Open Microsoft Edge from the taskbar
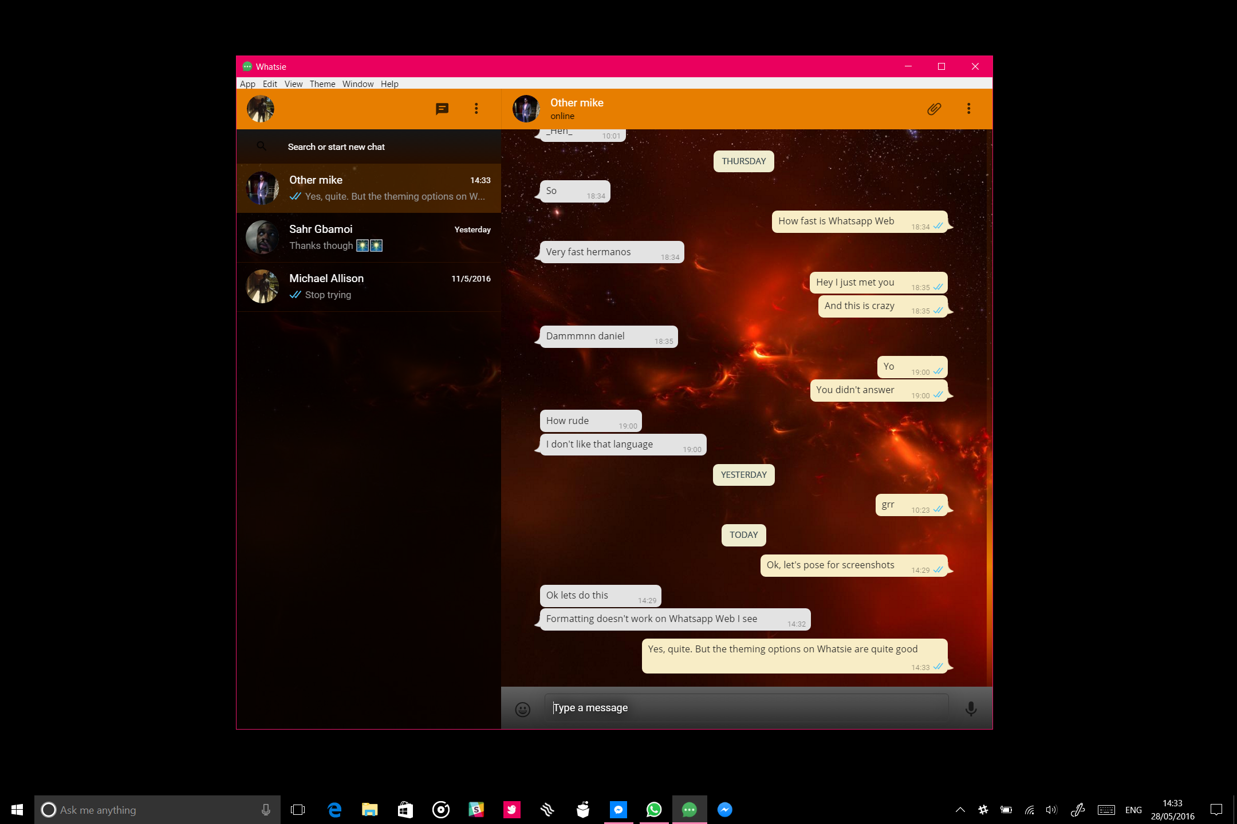Screen dimensions: 1237x824 (334, 810)
